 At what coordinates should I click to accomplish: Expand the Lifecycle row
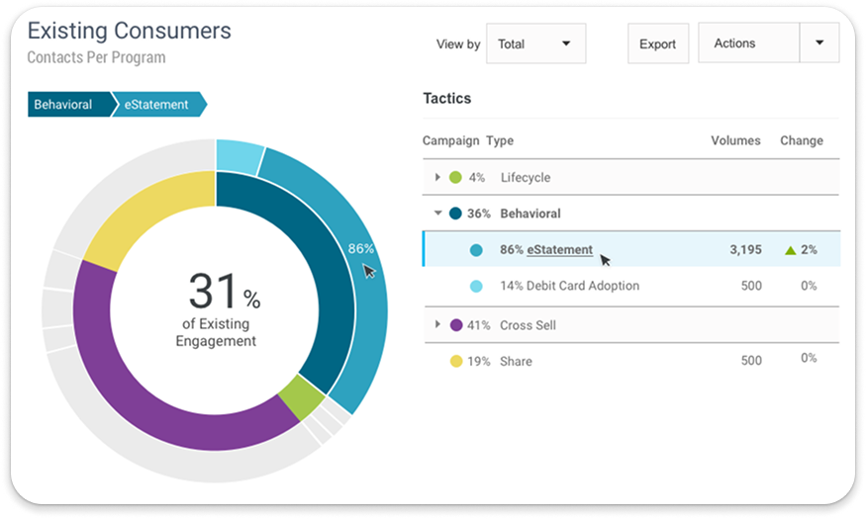[437, 177]
